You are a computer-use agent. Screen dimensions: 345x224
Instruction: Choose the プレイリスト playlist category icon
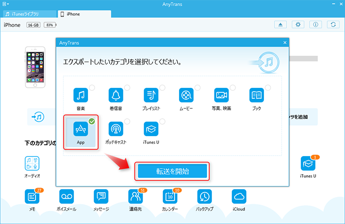(x=151, y=95)
